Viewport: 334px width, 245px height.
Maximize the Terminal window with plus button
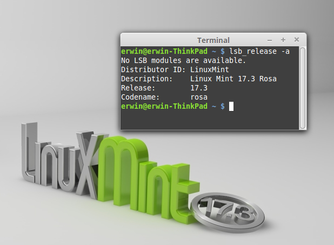283,40
